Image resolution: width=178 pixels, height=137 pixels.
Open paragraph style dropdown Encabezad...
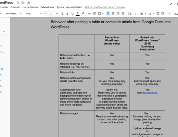pyautogui.click(x=13, y=14)
